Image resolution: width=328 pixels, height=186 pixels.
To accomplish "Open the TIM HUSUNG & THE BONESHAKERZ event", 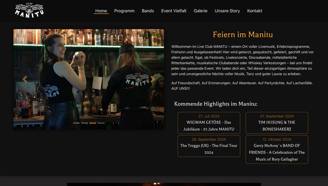I will click(x=277, y=123).
